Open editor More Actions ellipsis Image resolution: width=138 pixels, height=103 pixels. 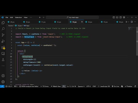tap(135, 22)
